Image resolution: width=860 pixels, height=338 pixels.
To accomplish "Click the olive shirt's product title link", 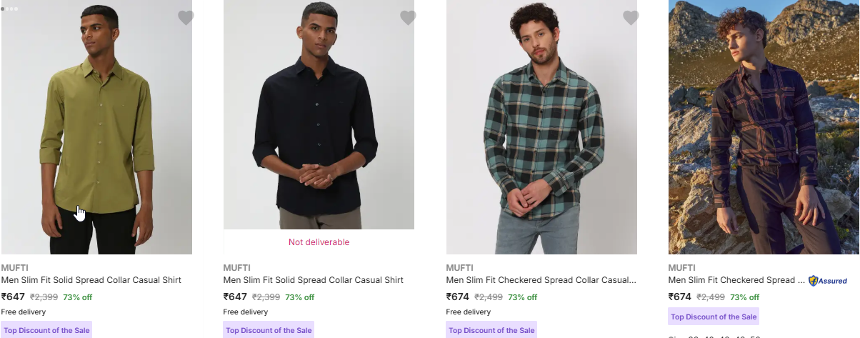I will (91, 280).
